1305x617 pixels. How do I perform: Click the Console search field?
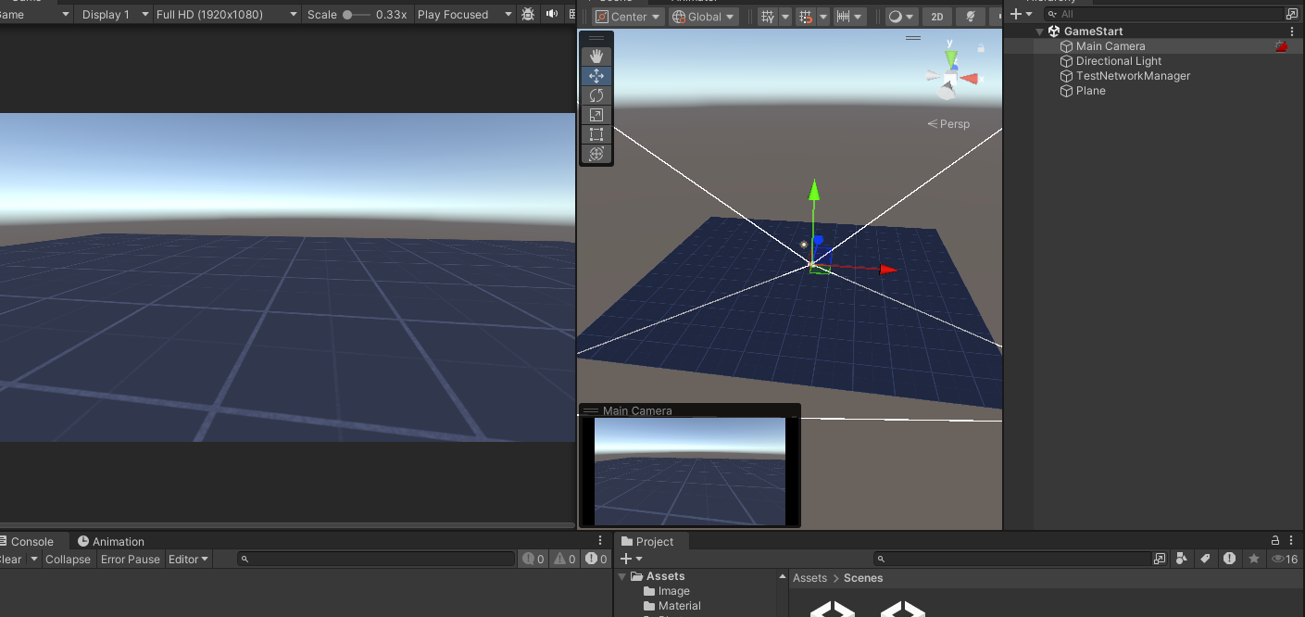tap(376, 560)
